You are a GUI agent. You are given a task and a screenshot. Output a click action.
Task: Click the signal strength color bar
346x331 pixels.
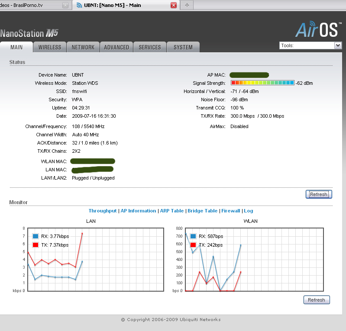click(262, 83)
